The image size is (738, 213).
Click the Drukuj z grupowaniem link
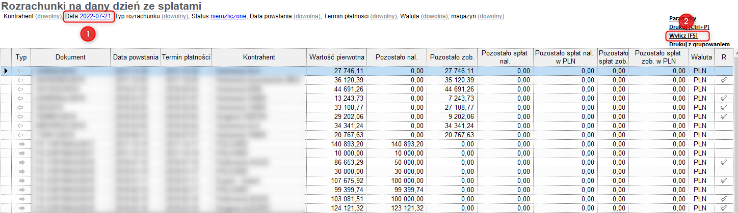point(699,44)
